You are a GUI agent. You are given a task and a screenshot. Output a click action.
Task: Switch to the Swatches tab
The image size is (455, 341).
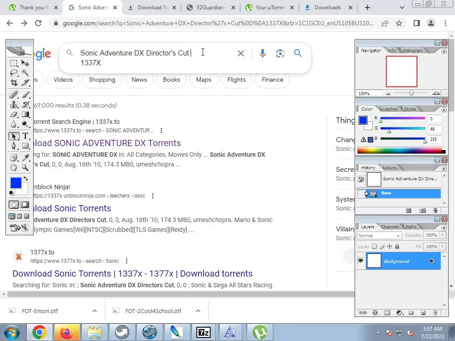click(x=388, y=109)
